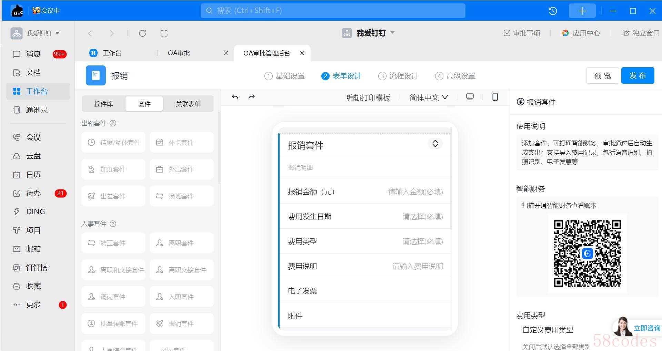Go to step 3 流程设计
The height and width of the screenshot is (351, 662).
[398, 76]
